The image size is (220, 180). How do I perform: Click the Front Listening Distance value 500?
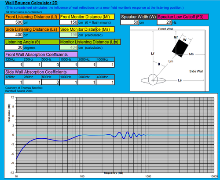(14, 22)
